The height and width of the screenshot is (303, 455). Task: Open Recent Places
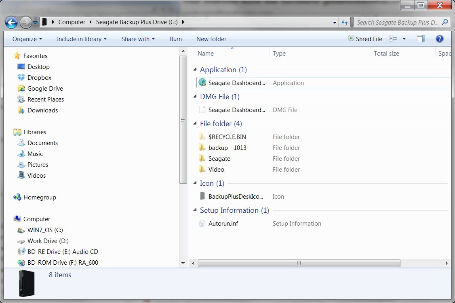click(41, 99)
